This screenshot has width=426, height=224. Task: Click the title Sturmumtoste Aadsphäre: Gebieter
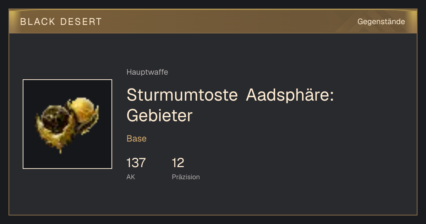point(230,105)
